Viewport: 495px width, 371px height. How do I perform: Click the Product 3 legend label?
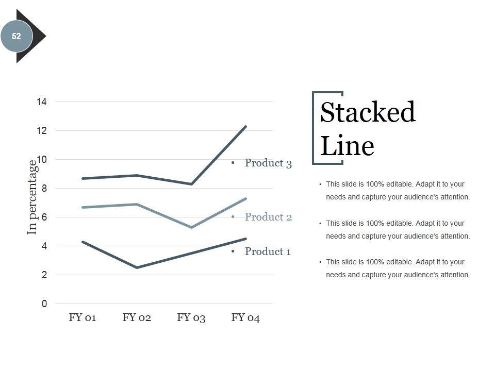tap(268, 163)
